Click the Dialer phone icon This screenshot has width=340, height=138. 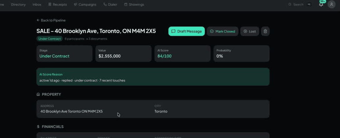[105, 4]
